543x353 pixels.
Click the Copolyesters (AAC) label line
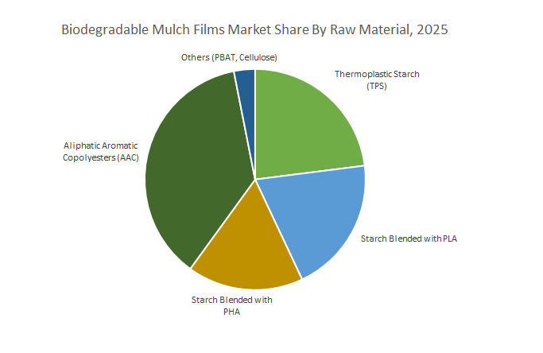pyautogui.click(x=100, y=157)
